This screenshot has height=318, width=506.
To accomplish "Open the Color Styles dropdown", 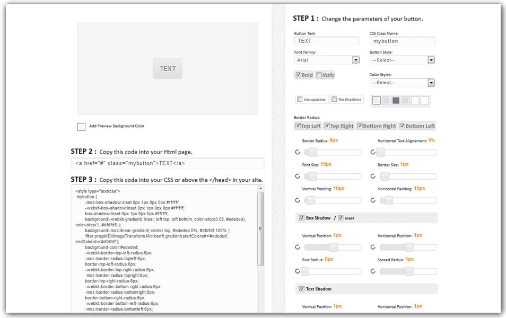I will click(431, 83).
